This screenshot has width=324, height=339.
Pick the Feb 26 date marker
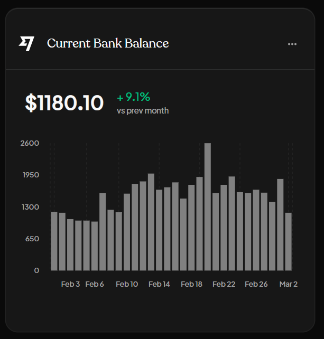(x=256, y=284)
